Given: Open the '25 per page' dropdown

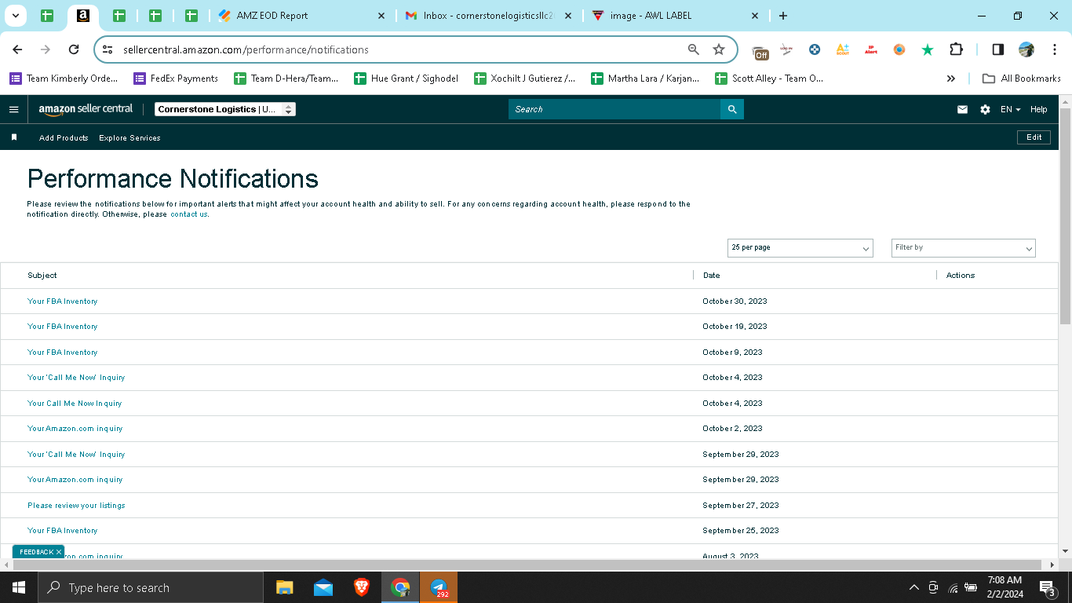Looking at the screenshot, I should [x=800, y=247].
